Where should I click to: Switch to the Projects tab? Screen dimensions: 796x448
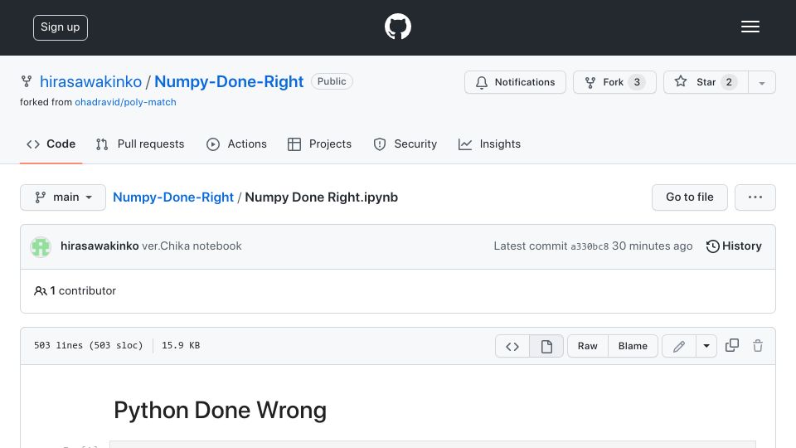(319, 144)
